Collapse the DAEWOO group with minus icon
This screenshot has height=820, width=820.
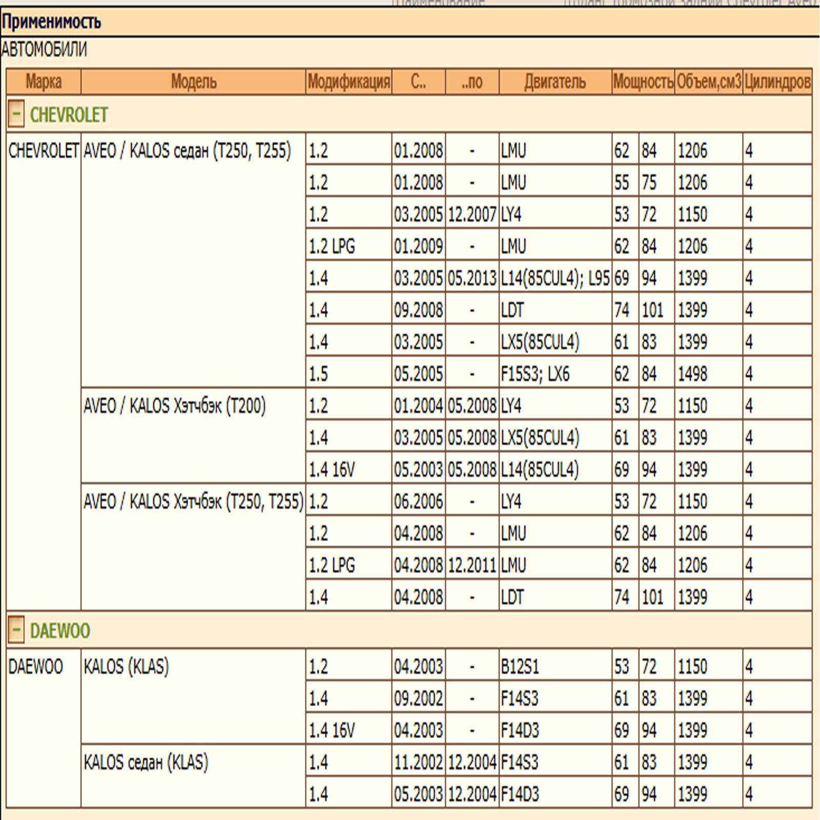click(x=16, y=630)
